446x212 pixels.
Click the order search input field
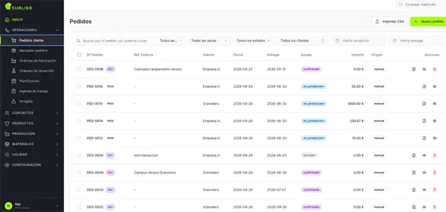coord(112,41)
